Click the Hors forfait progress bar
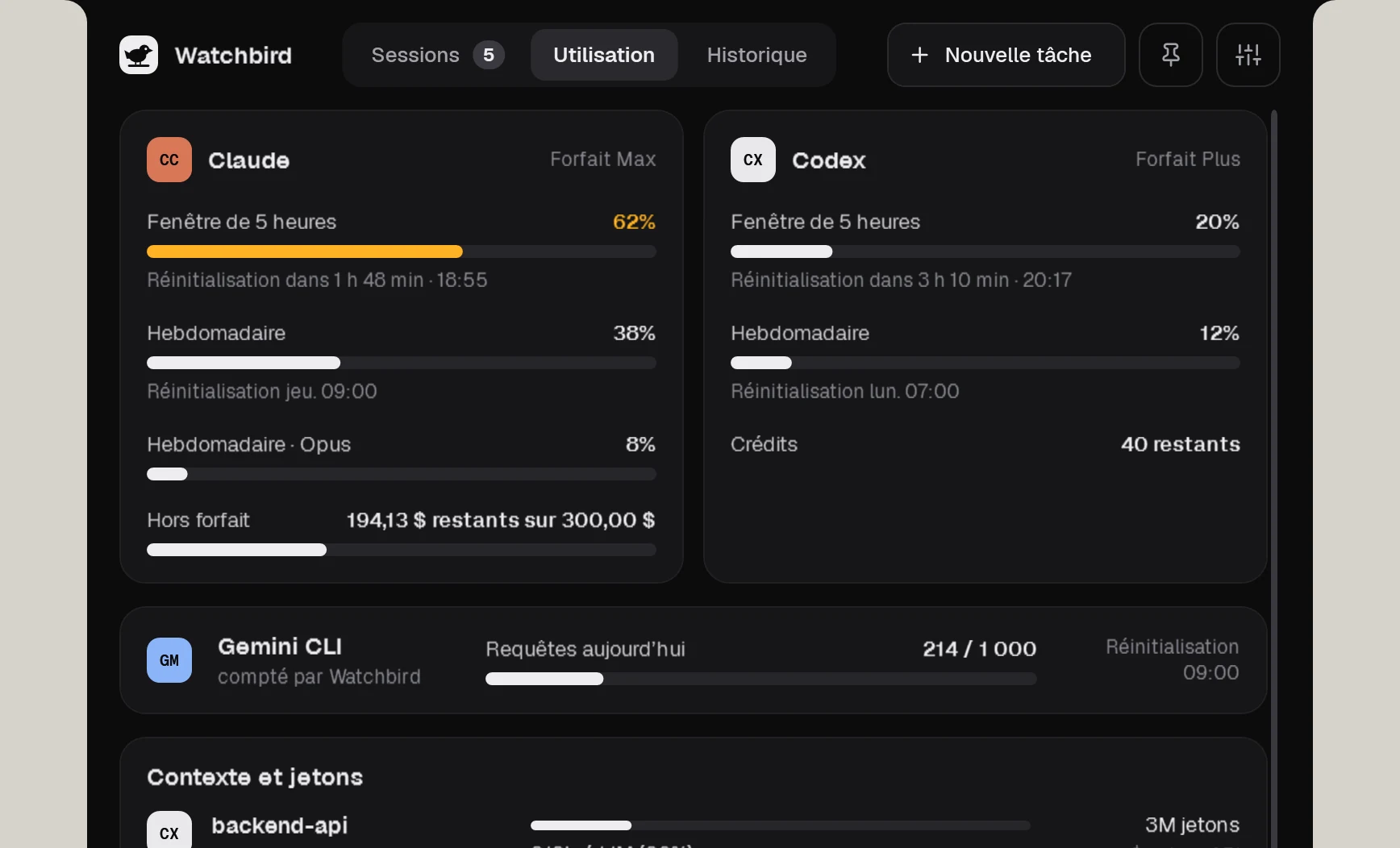 [x=402, y=550]
